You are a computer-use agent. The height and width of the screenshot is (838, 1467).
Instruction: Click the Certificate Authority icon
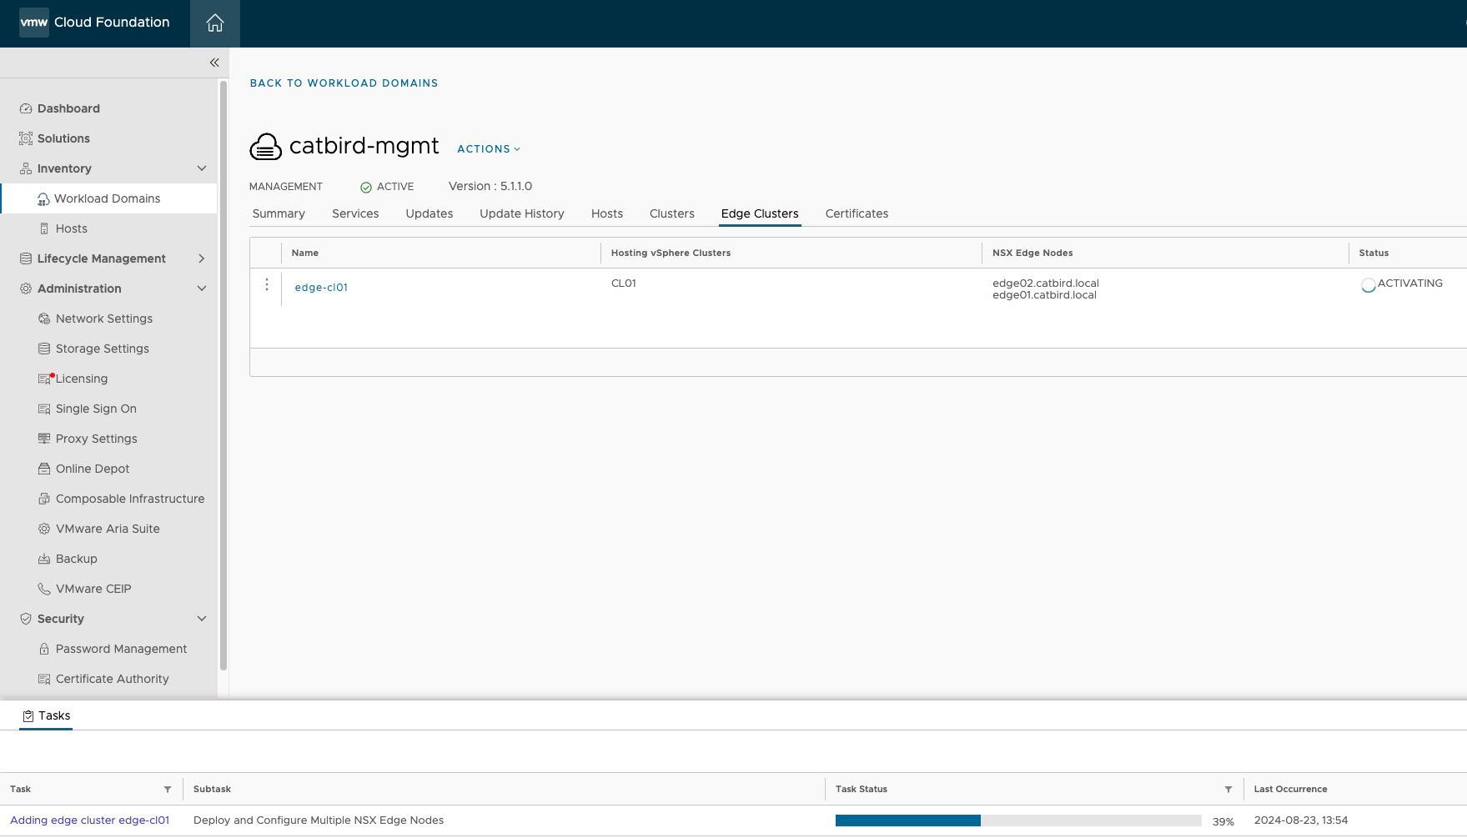point(44,679)
